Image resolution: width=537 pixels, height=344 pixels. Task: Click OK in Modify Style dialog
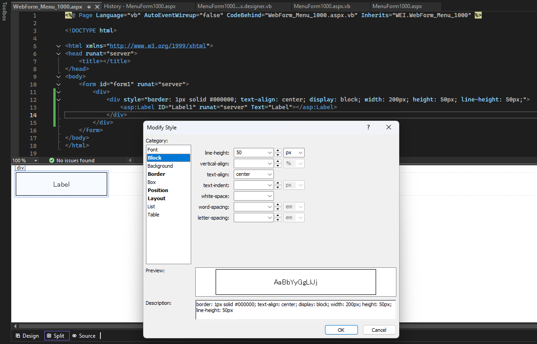(x=341, y=330)
